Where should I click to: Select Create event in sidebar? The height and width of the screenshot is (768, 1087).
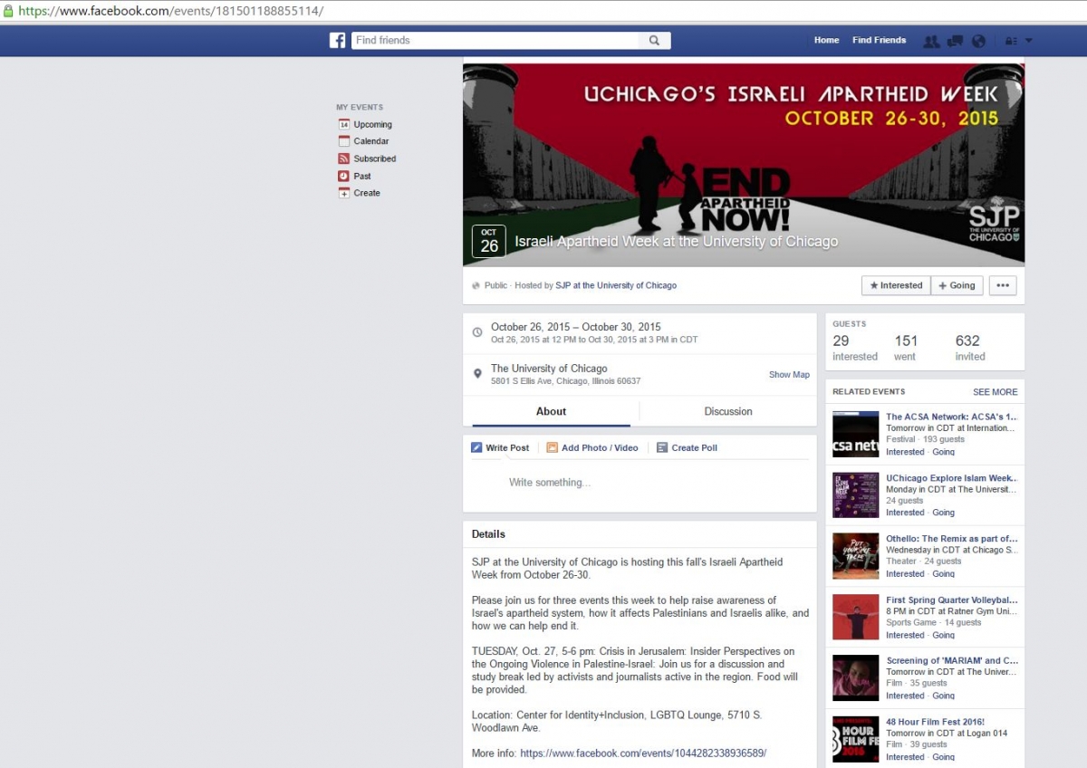point(367,194)
